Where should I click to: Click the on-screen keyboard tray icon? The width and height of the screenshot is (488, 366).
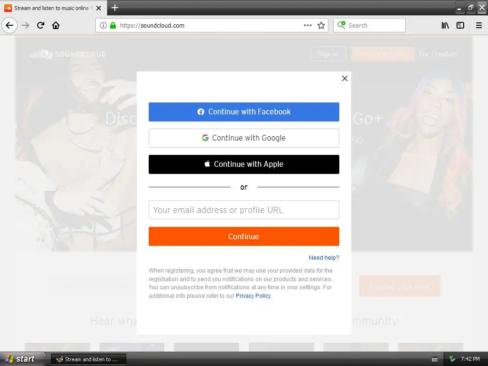[435, 359]
